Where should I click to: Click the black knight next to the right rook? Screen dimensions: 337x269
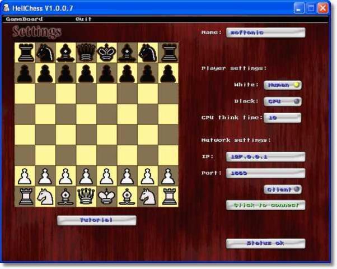(x=148, y=53)
